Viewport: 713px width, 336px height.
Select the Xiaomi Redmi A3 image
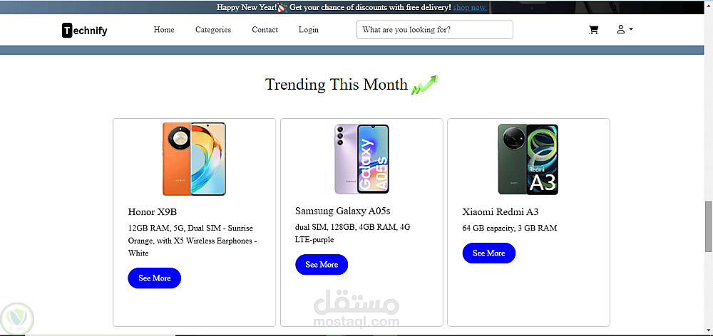[x=528, y=159]
